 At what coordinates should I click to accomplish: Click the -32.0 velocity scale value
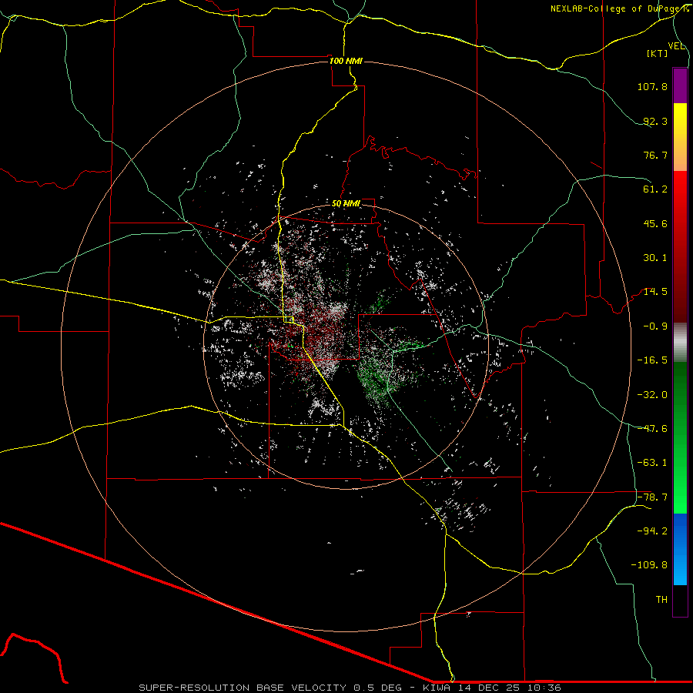[x=652, y=395]
